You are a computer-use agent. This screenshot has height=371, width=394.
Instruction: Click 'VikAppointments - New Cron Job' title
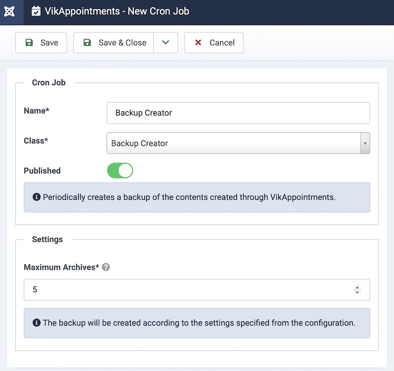pyautogui.click(x=117, y=11)
